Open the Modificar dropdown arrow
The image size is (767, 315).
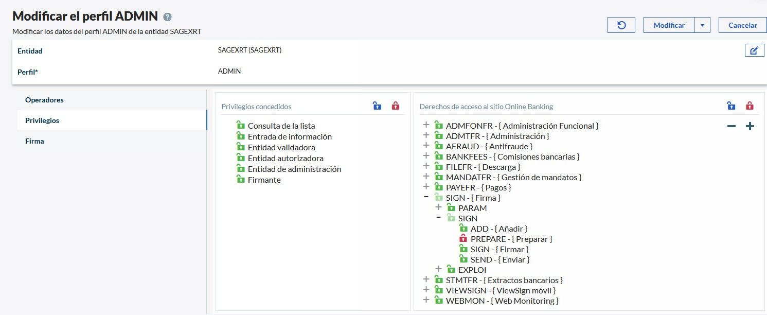702,25
